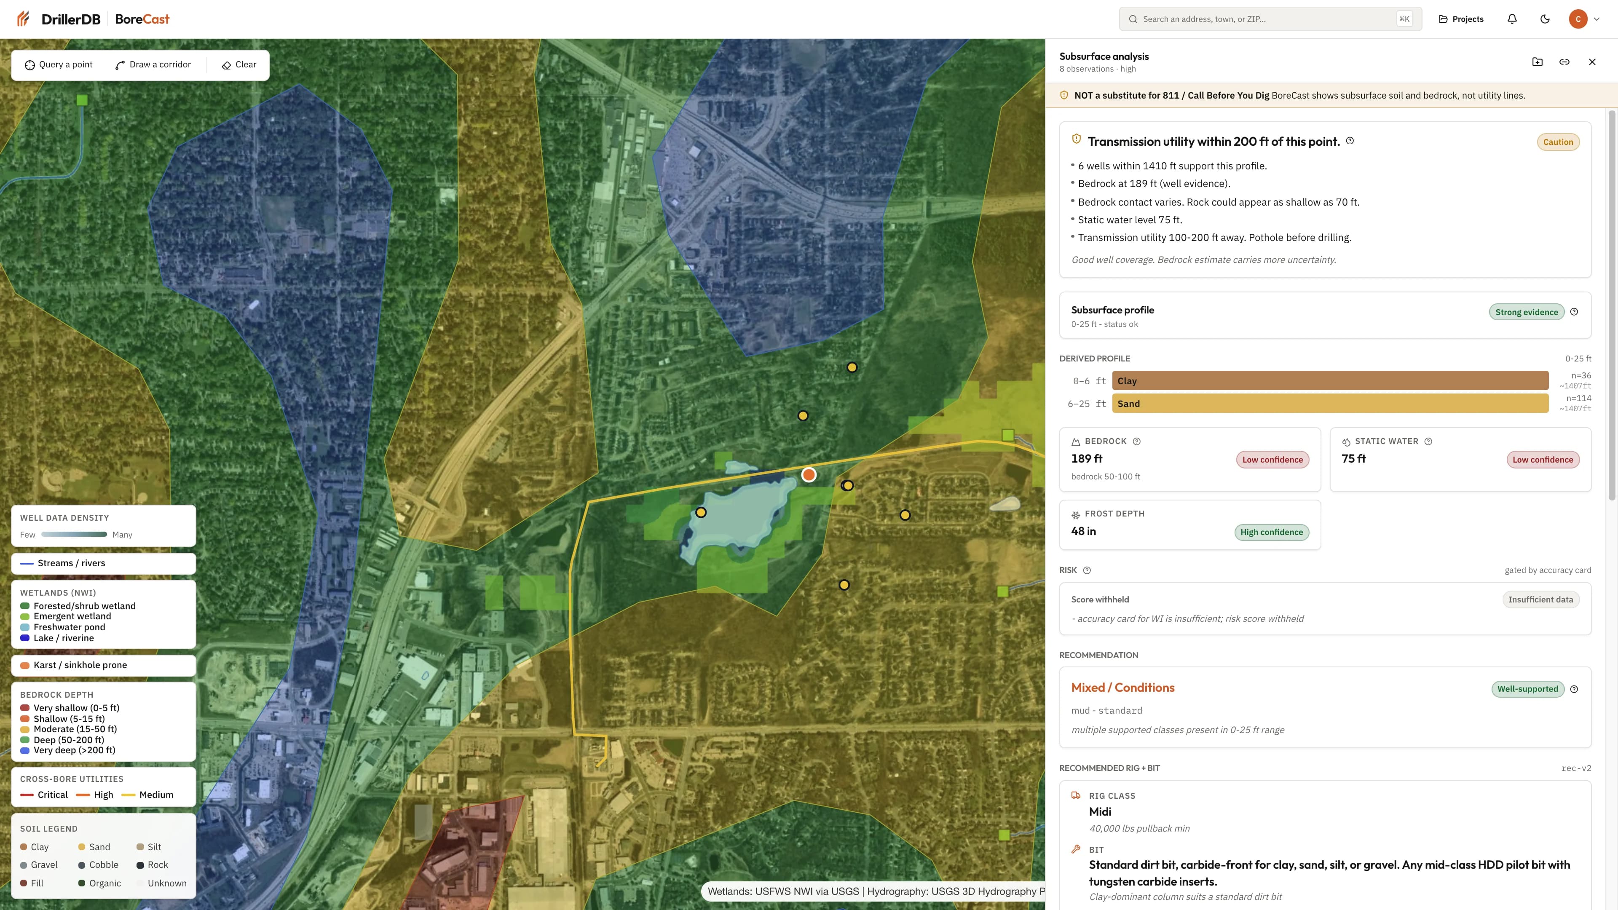The width and height of the screenshot is (1618, 910).
Task: Click 'Static water level 75 ft.' bullet
Action: (1130, 220)
